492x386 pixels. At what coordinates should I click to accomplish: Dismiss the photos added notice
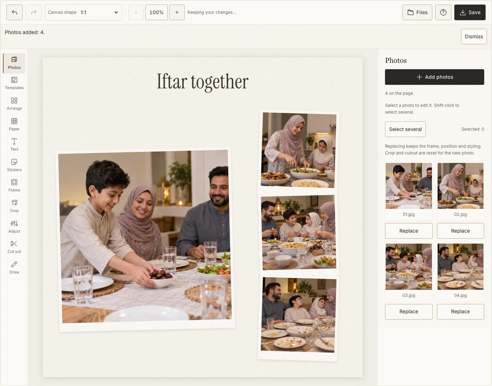click(474, 36)
